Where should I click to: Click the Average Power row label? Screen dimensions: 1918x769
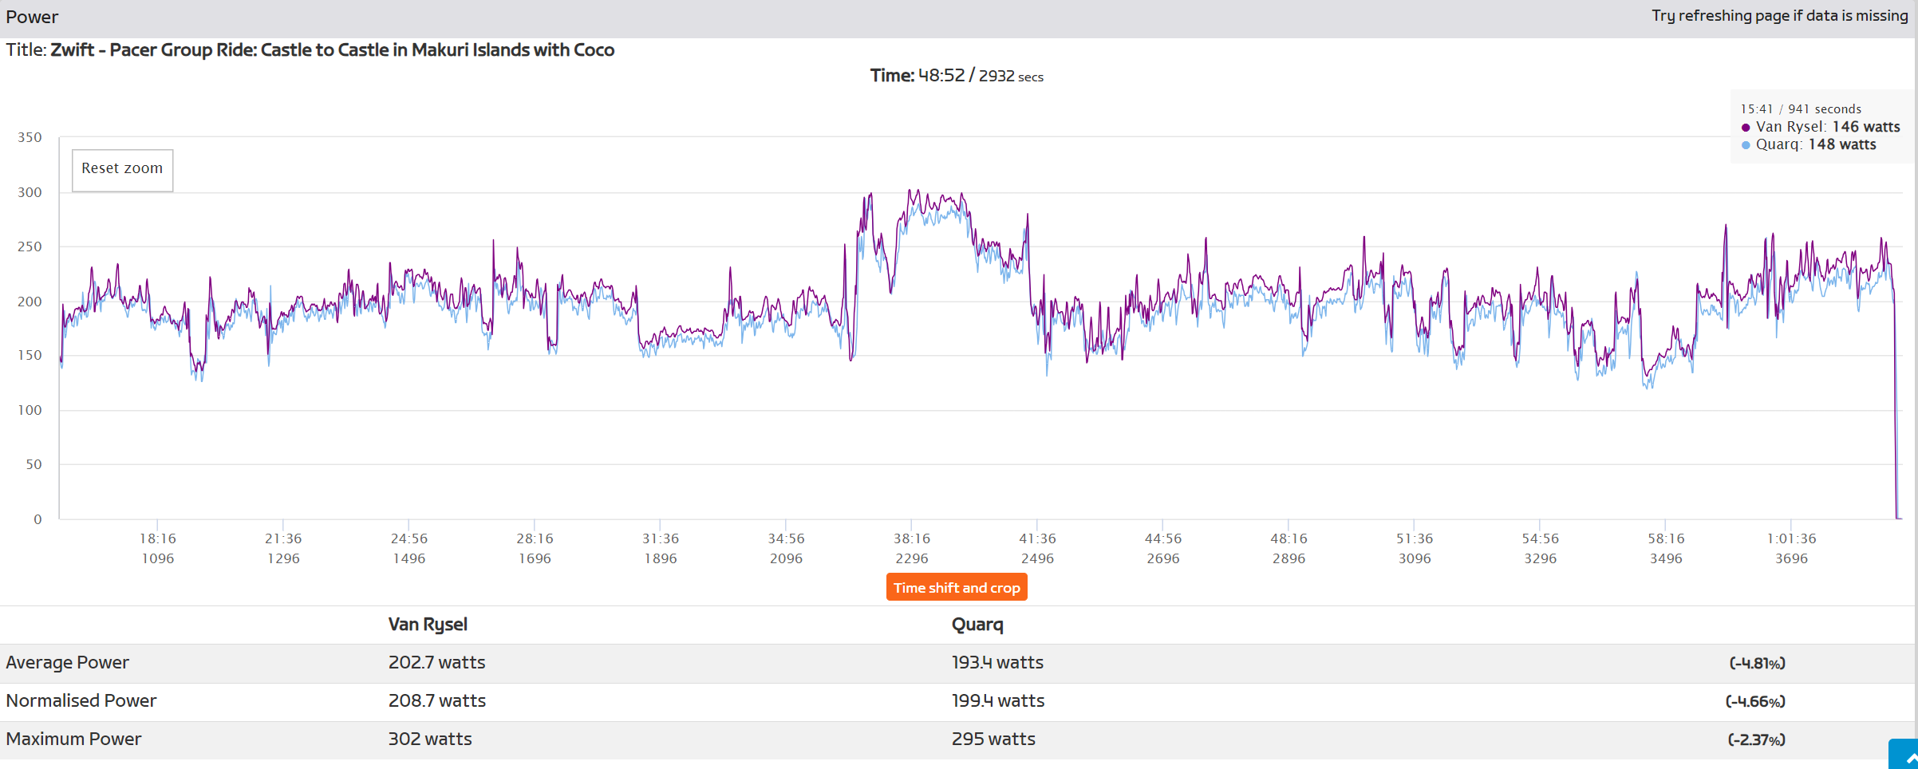pyautogui.click(x=67, y=663)
